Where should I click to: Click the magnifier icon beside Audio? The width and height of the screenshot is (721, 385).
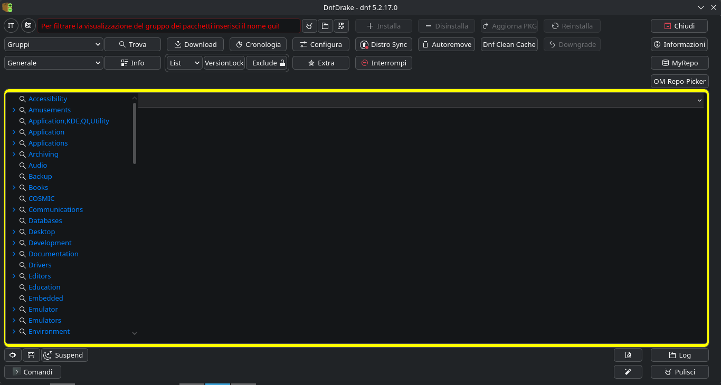23,166
